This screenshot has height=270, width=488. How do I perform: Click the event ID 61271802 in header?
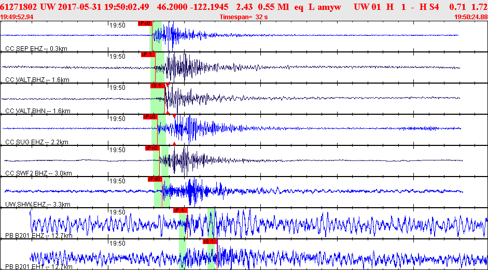[x=20, y=7]
